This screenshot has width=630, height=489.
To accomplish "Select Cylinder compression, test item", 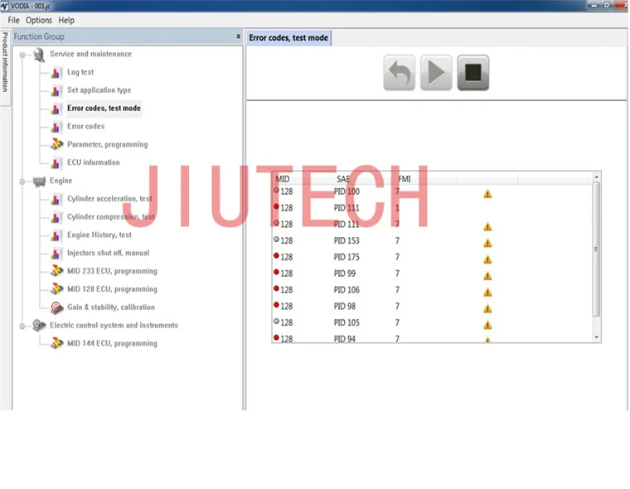I will [x=110, y=217].
